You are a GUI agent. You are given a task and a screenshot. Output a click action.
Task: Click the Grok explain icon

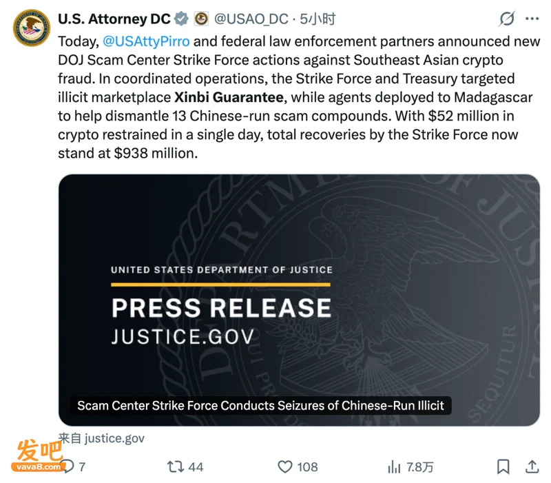507,19
